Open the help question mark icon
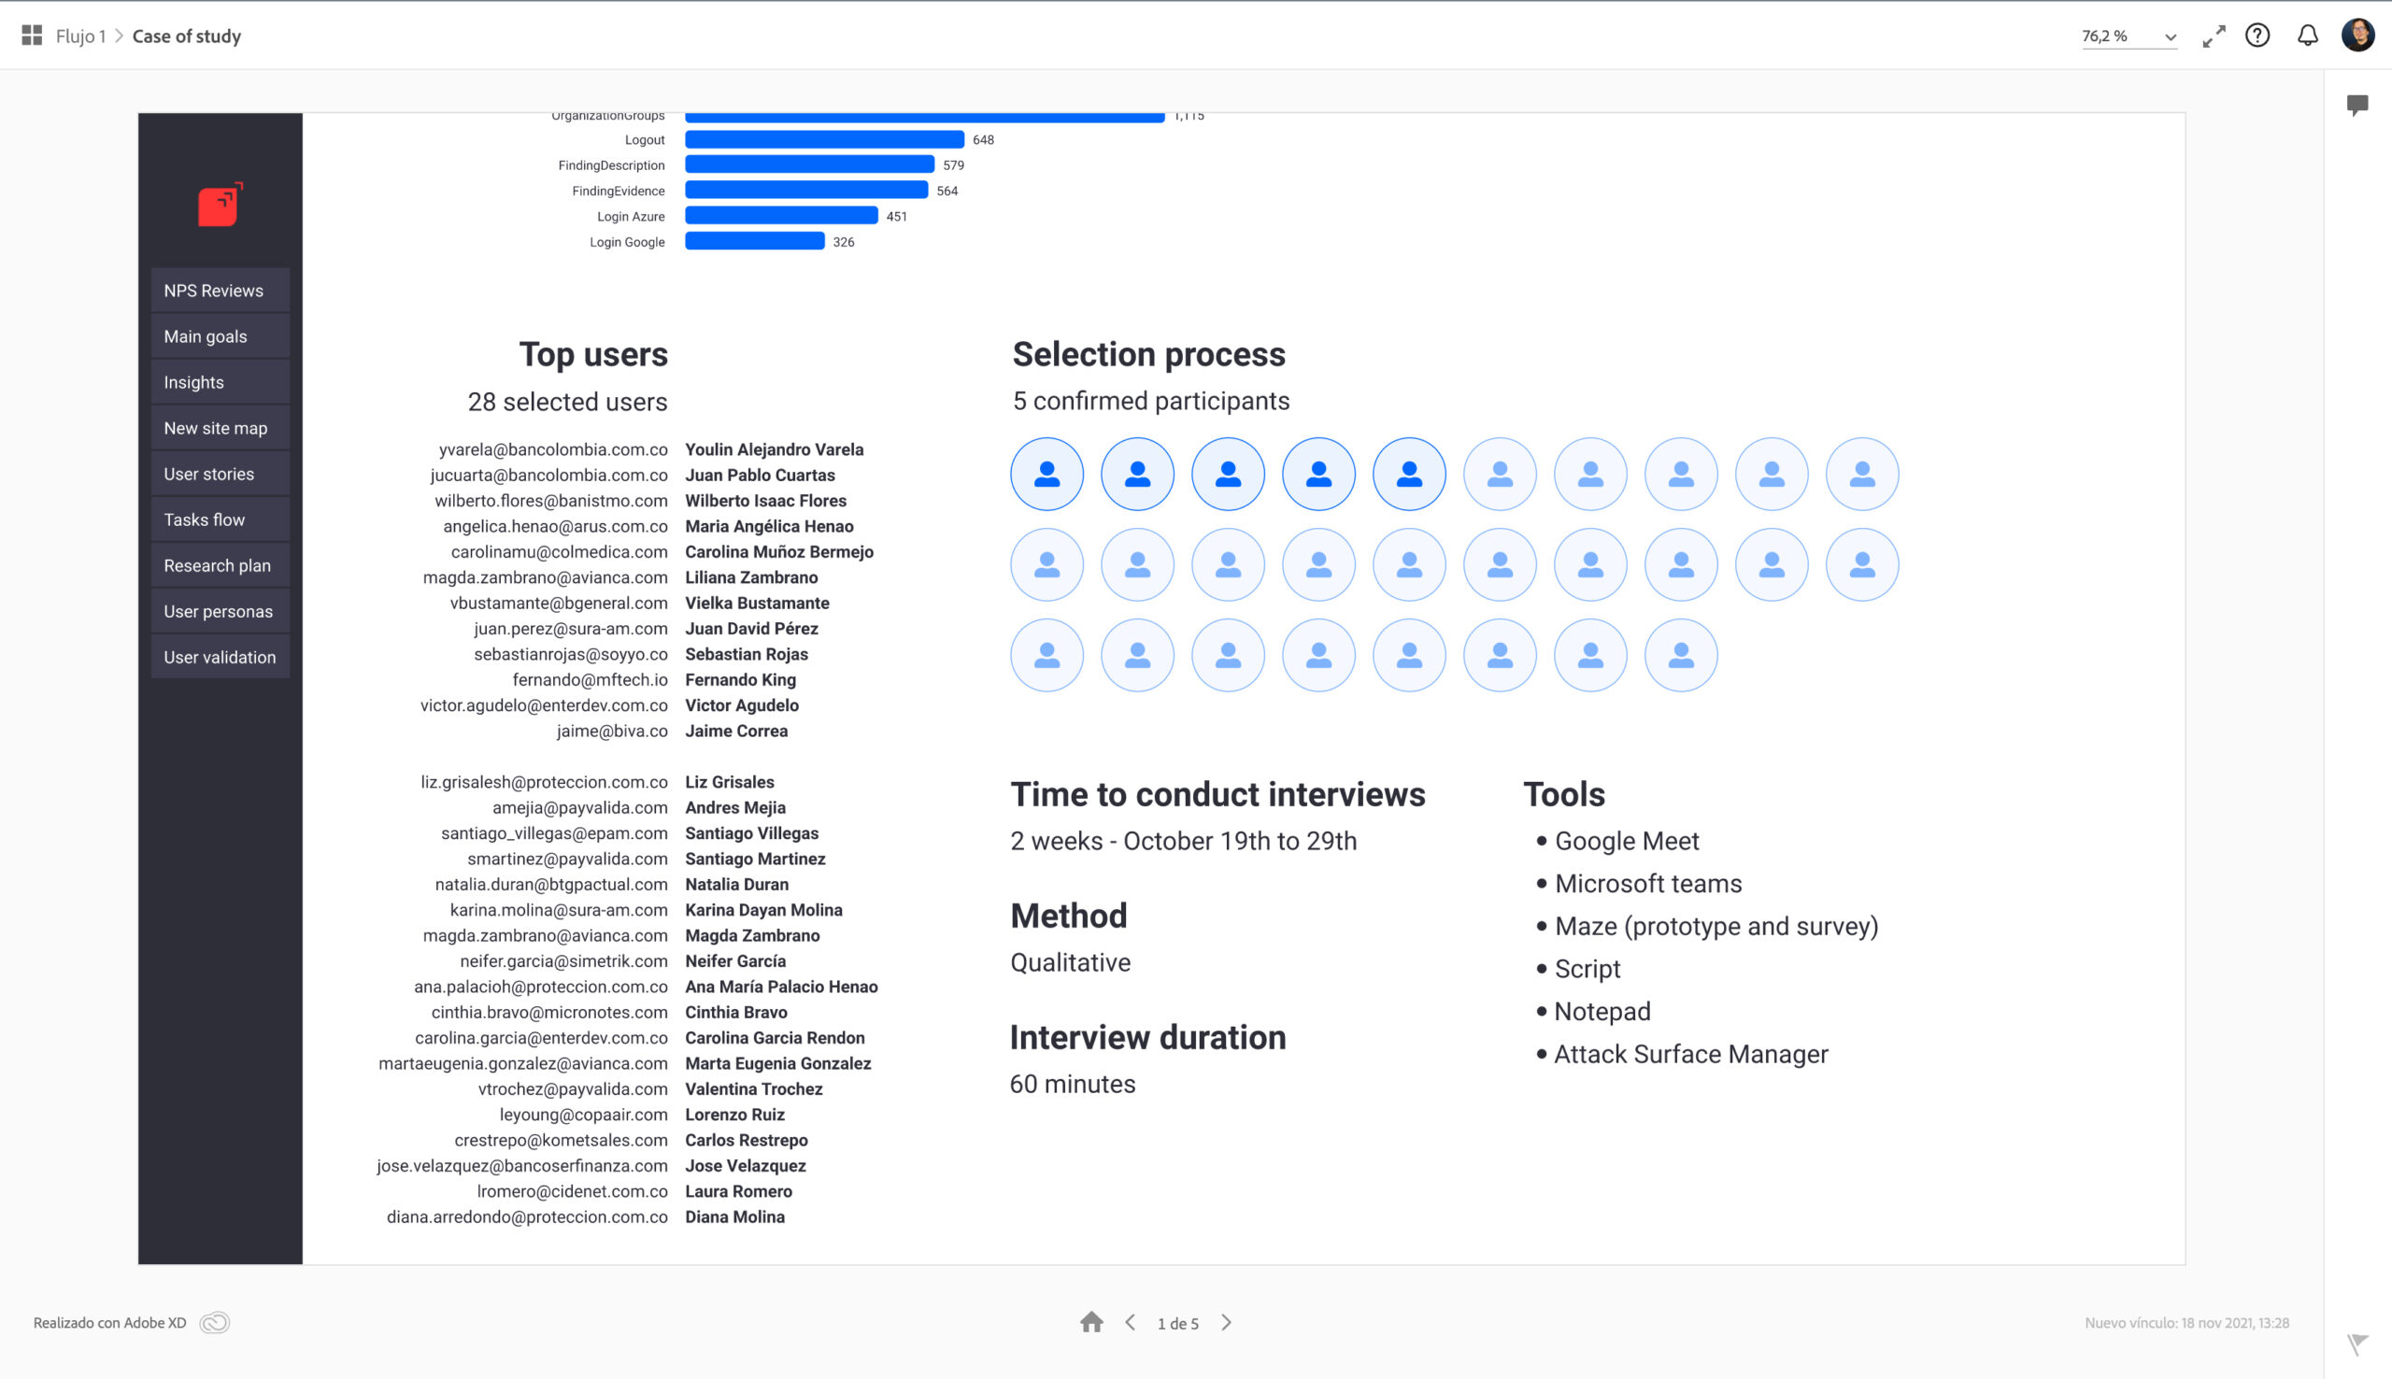Image resolution: width=2392 pixels, height=1379 pixels. point(2257,36)
